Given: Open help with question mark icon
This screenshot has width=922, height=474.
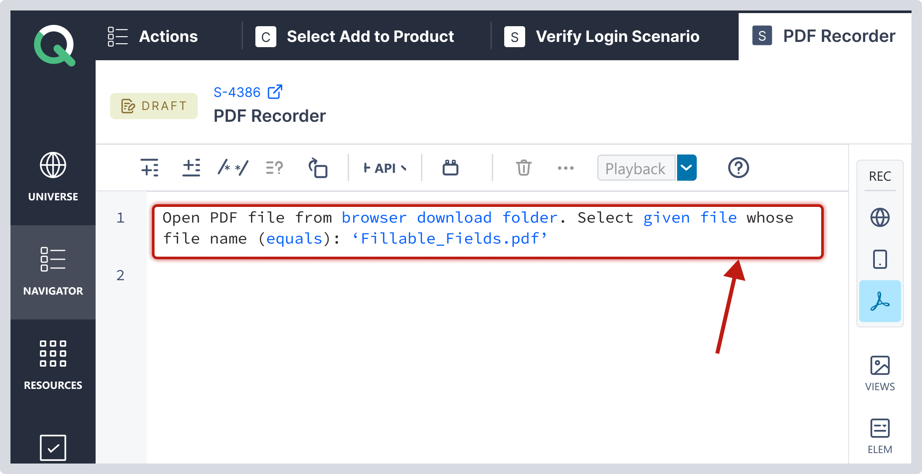Looking at the screenshot, I should click(x=739, y=168).
